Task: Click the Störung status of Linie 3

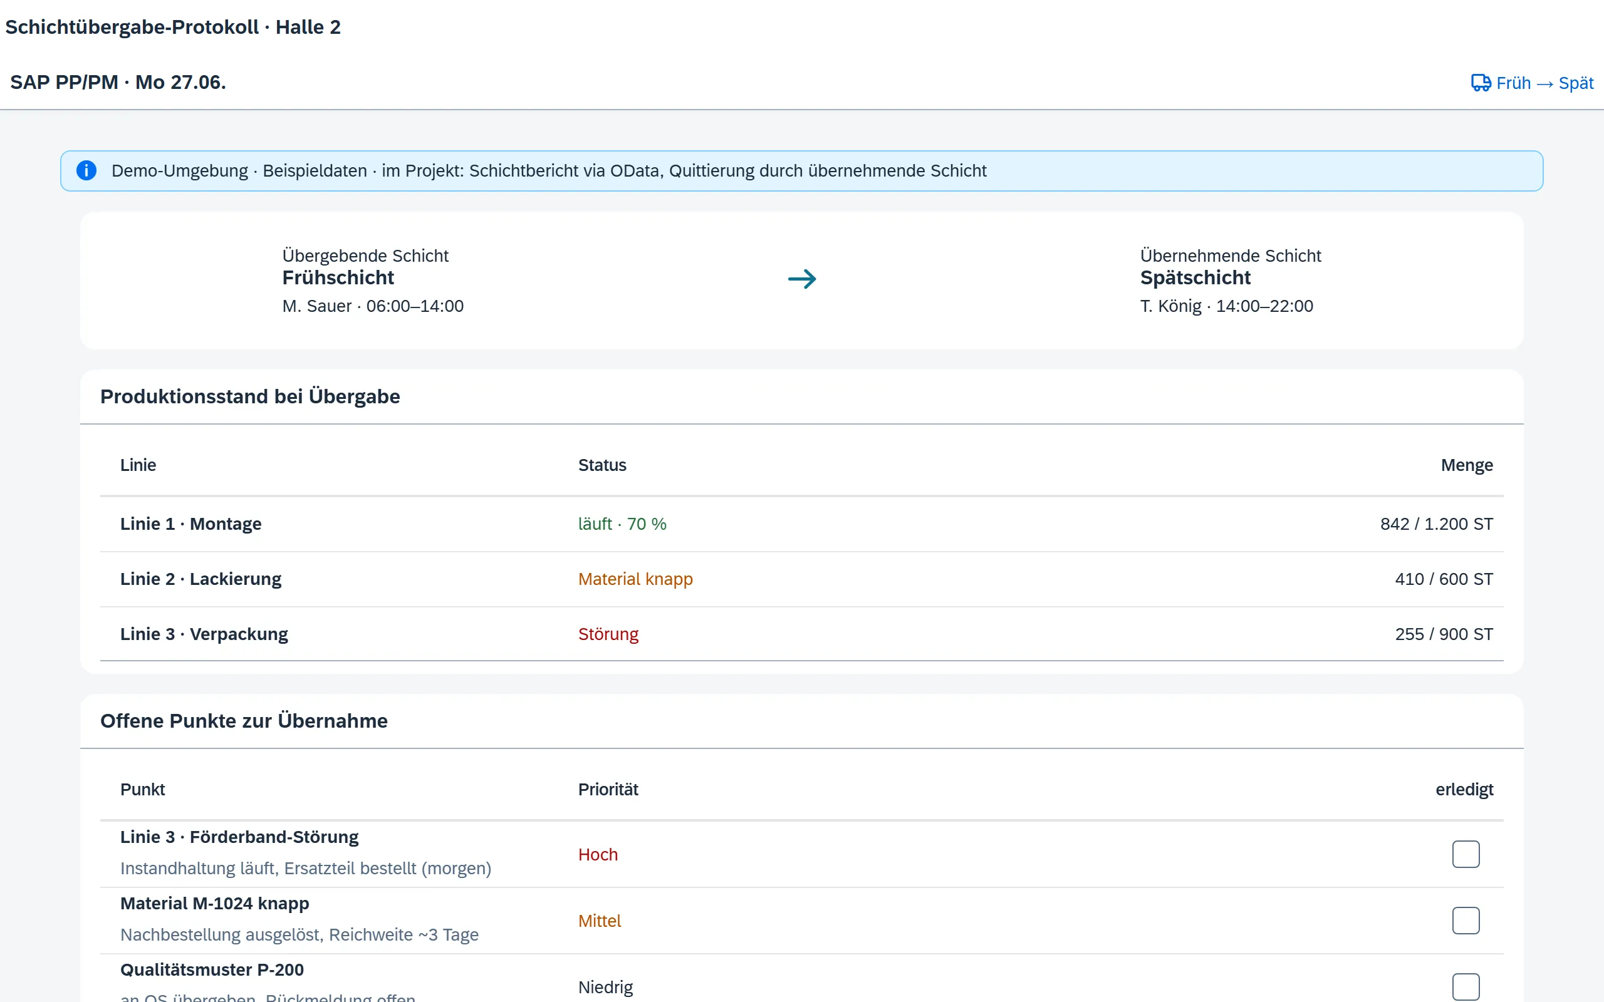Action: coord(608,634)
